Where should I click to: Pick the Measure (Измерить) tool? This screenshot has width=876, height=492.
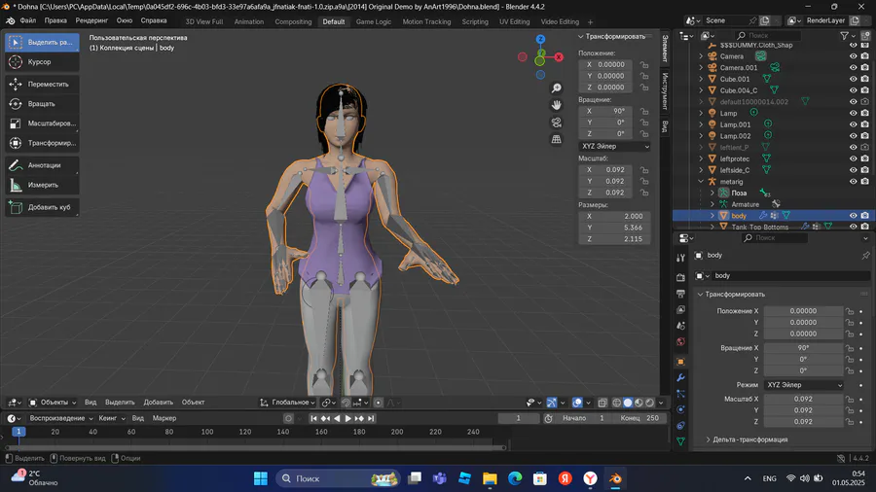point(42,185)
